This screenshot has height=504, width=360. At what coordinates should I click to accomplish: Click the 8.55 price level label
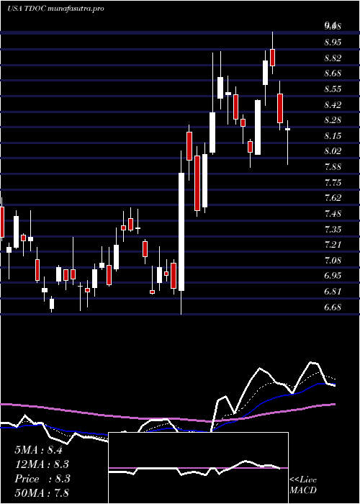[x=333, y=89]
